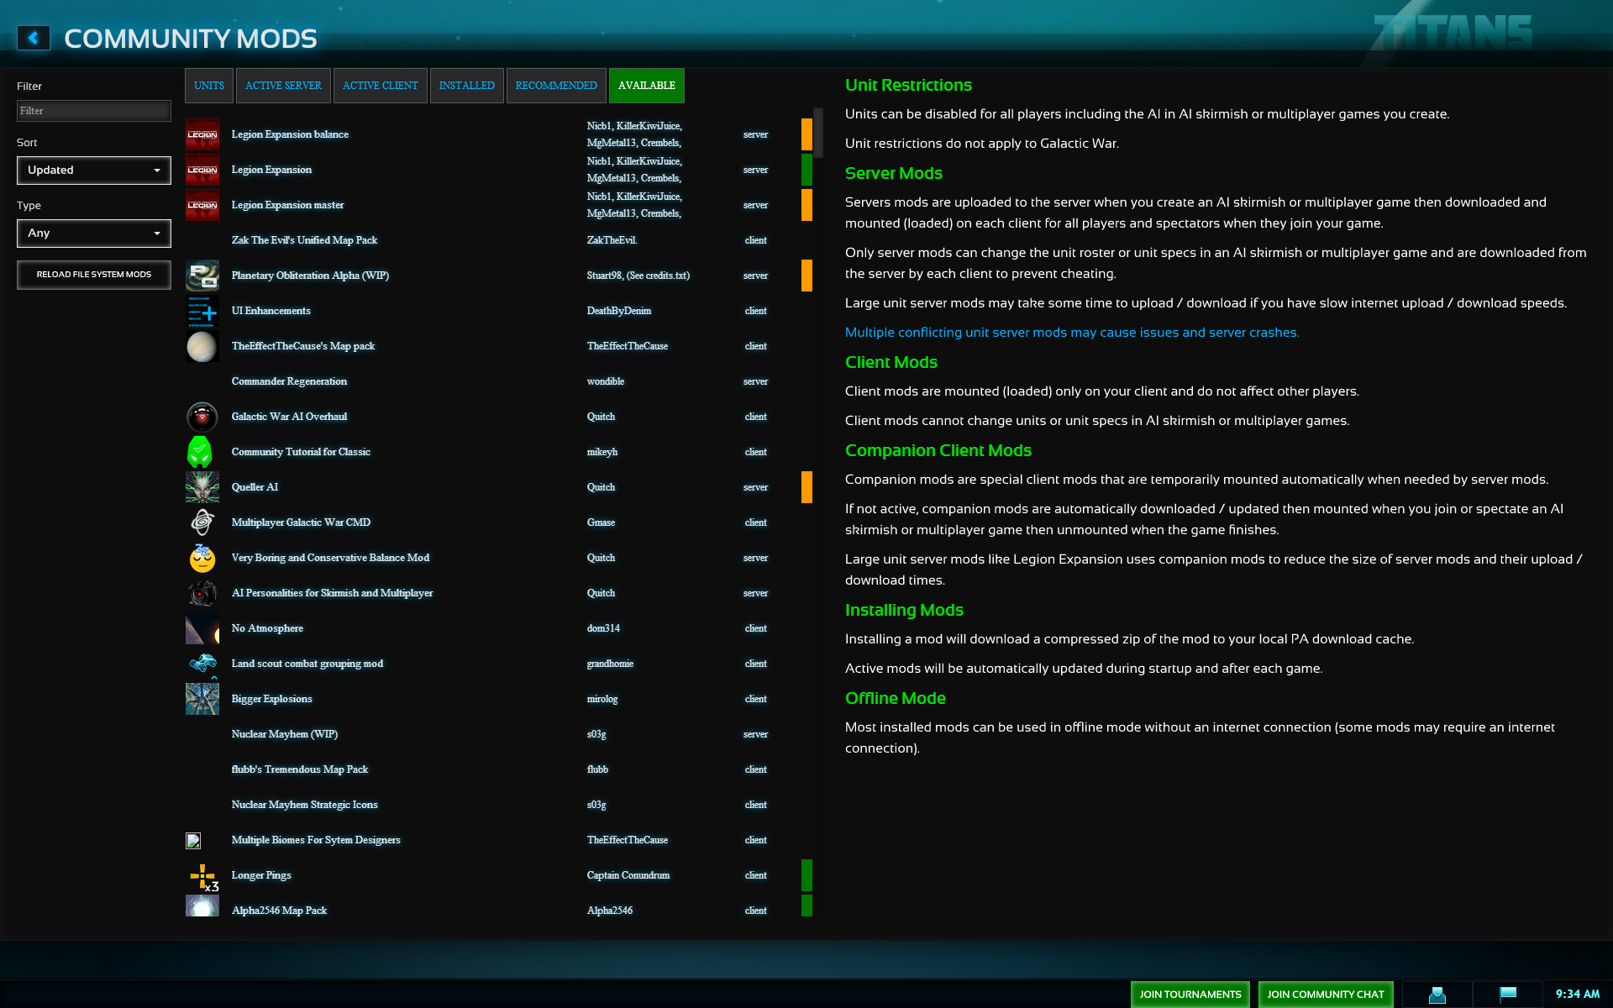The height and width of the screenshot is (1008, 1613).
Task: Switch to the Units tab
Action: click(209, 86)
